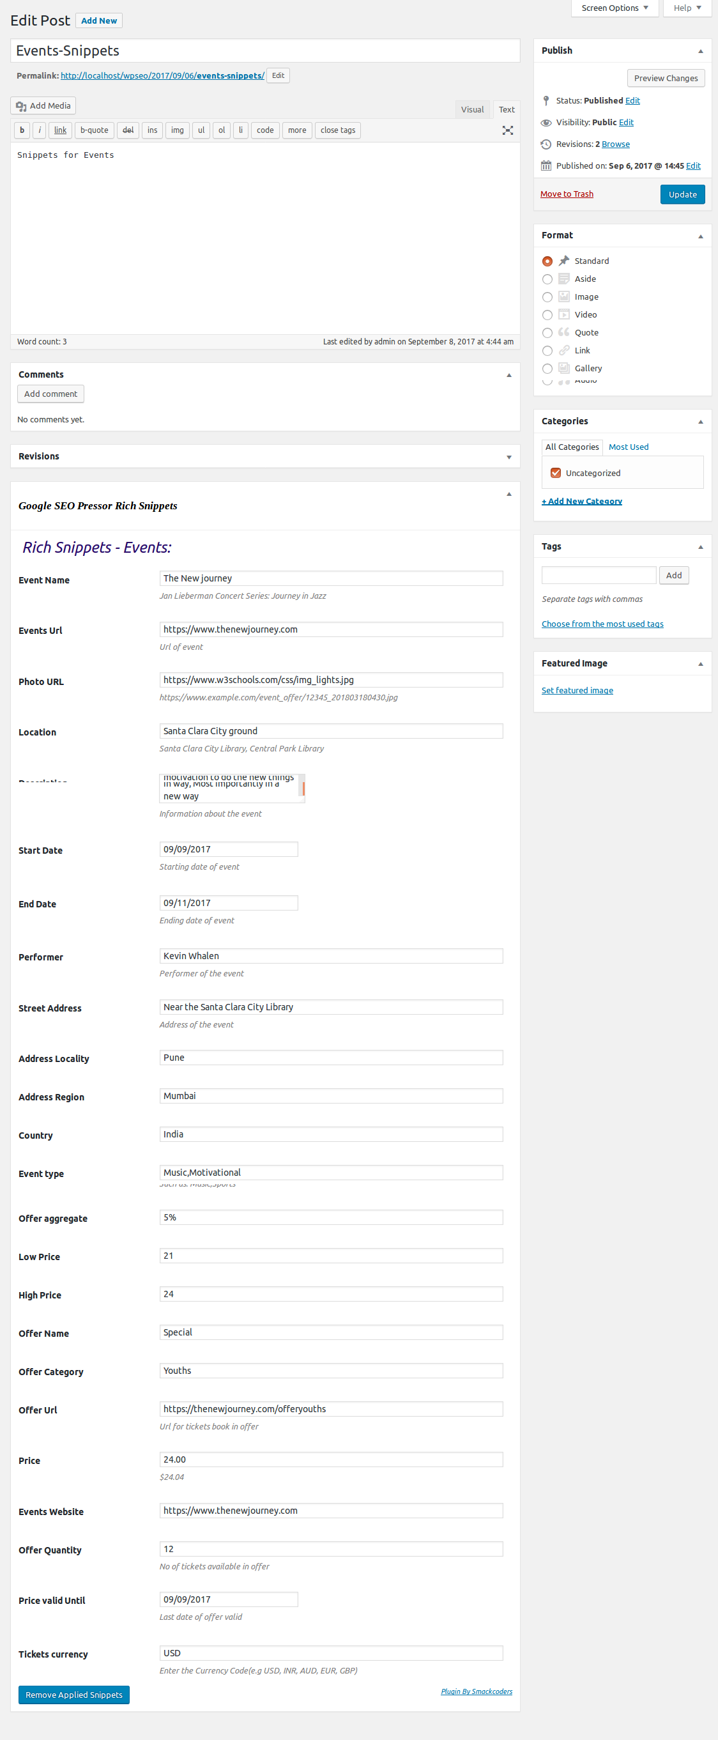Apply b-quote quicktag
Screen dimensions: 718x1740
click(x=94, y=130)
